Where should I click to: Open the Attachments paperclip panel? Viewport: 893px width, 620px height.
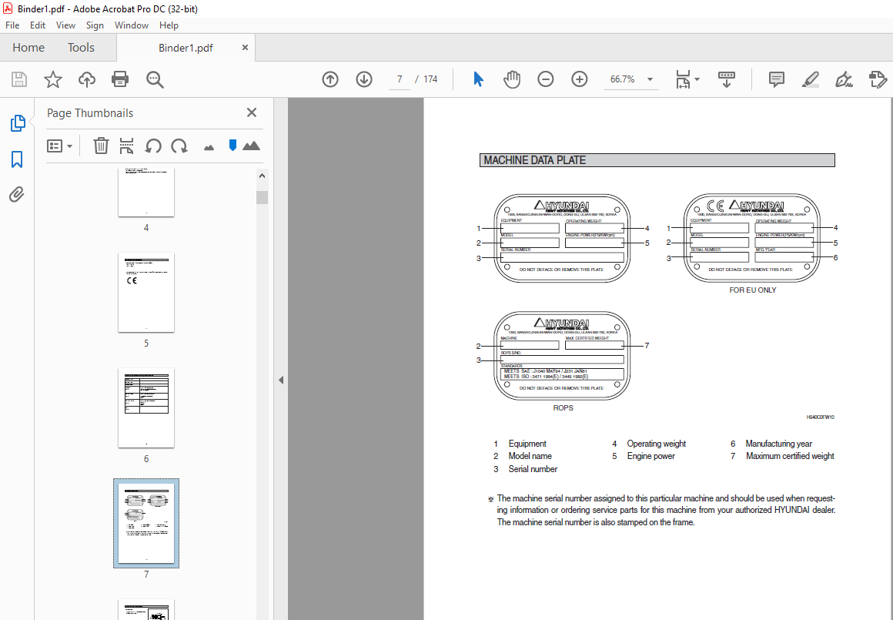coord(17,195)
